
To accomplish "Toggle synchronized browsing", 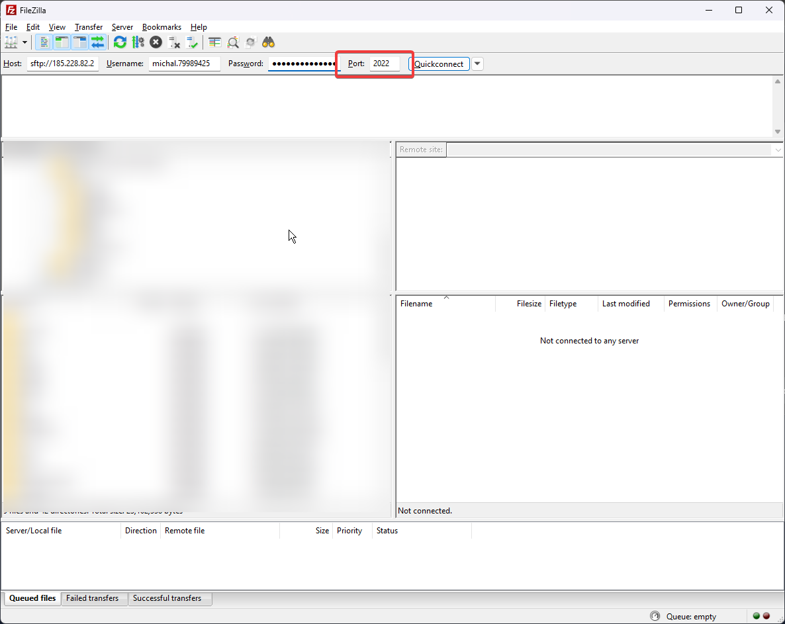I will point(251,42).
